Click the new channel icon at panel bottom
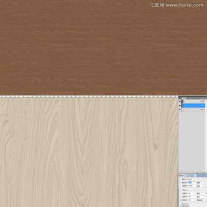Viewport: 207px width, 207px height. coord(200,172)
